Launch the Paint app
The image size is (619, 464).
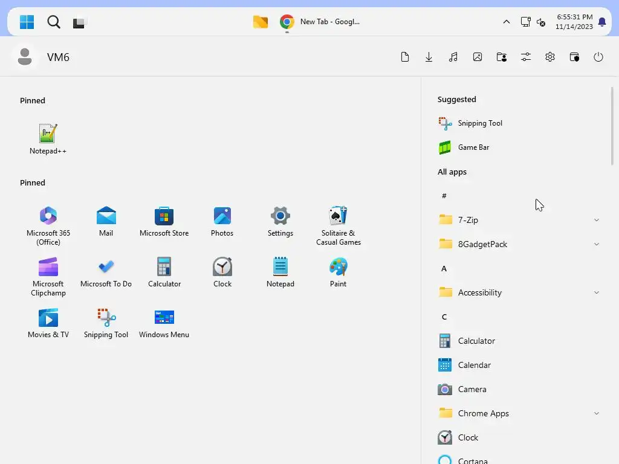(339, 272)
